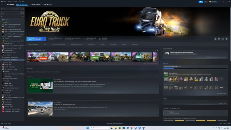Open the Discussions link
Screen dimensions: 231x130
[x=91, y=44]
